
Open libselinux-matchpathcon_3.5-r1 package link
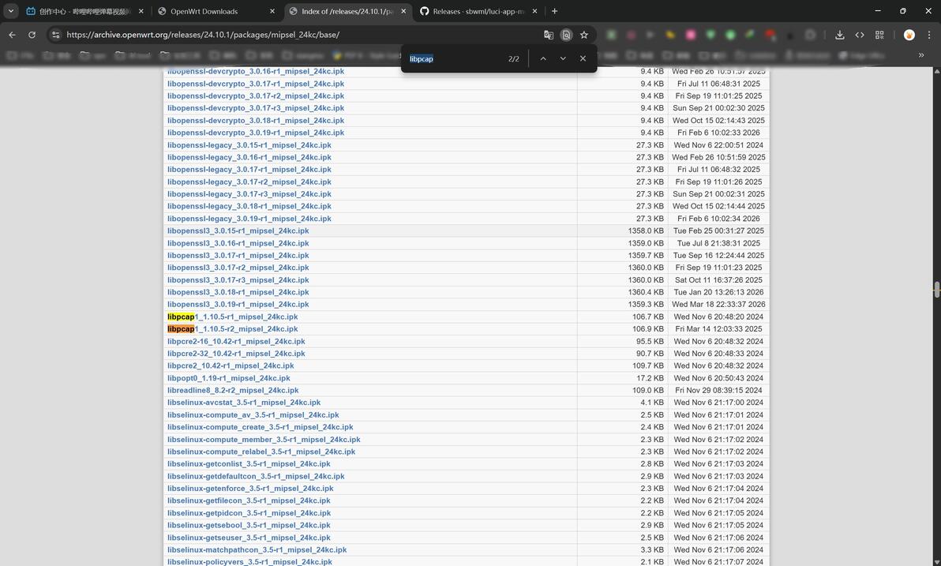click(x=257, y=549)
